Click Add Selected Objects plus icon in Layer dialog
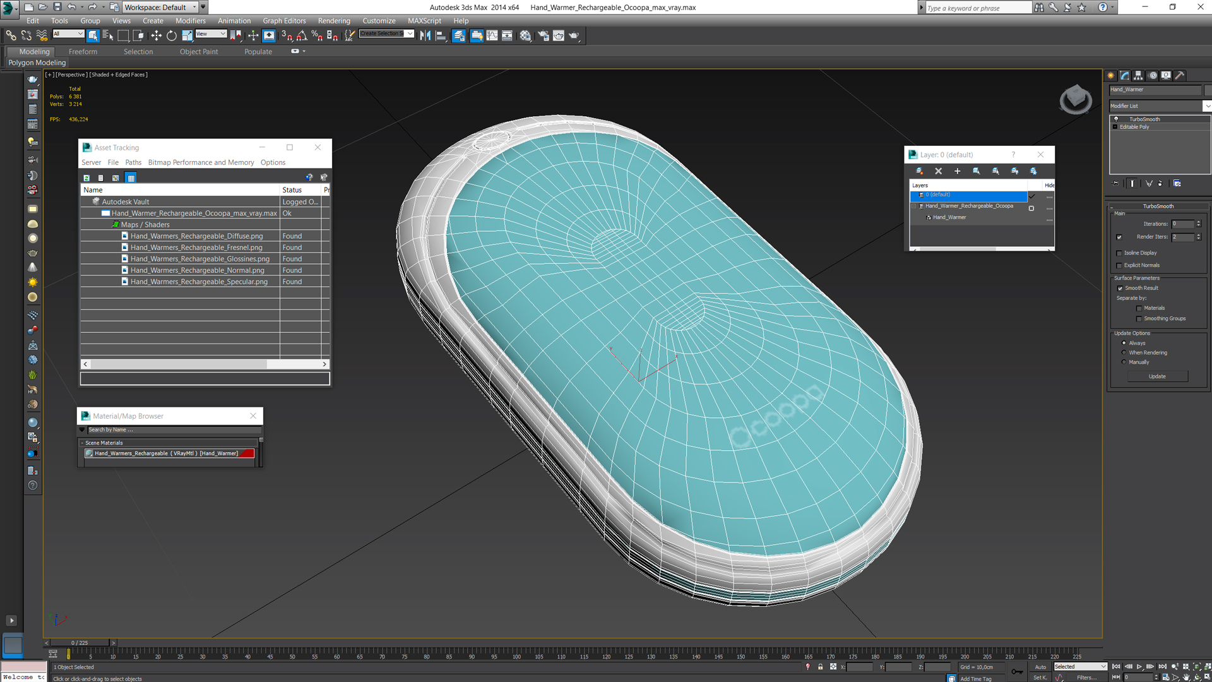The width and height of the screenshot is (1212, 682). point(957,171)
